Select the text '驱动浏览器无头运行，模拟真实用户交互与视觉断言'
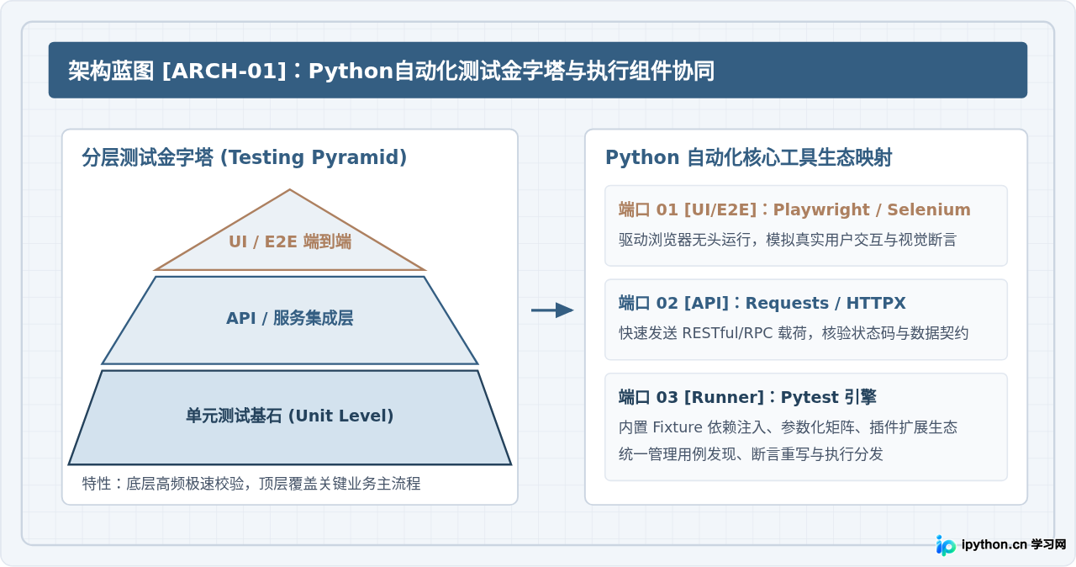 pos(788,240)
